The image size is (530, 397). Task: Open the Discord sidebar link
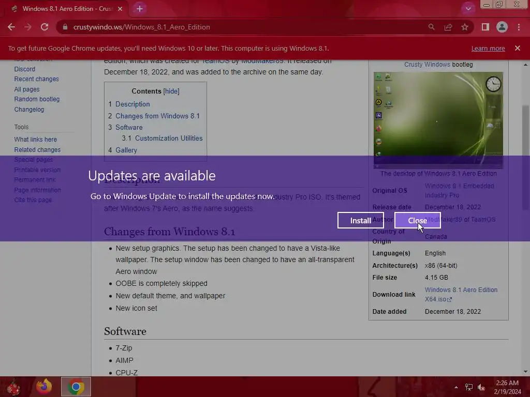point(25,69)
